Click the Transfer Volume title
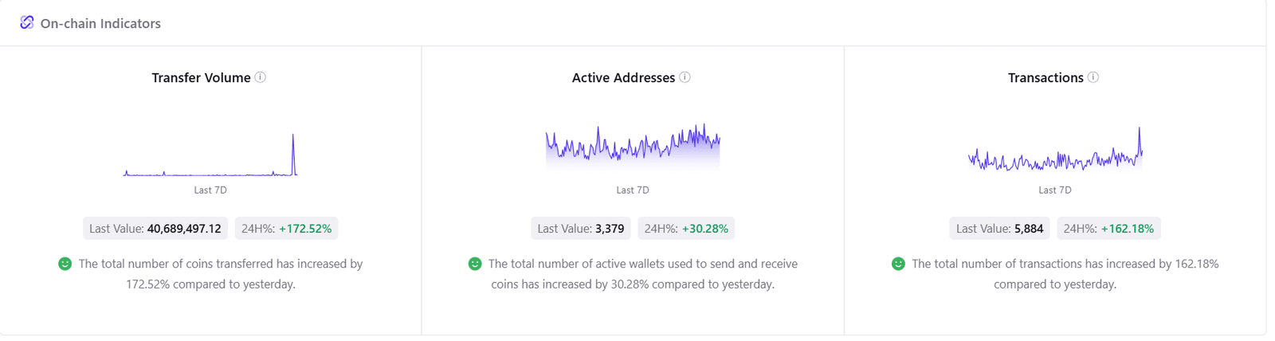Screen dimensions: 1275x341 coord(201,77)
